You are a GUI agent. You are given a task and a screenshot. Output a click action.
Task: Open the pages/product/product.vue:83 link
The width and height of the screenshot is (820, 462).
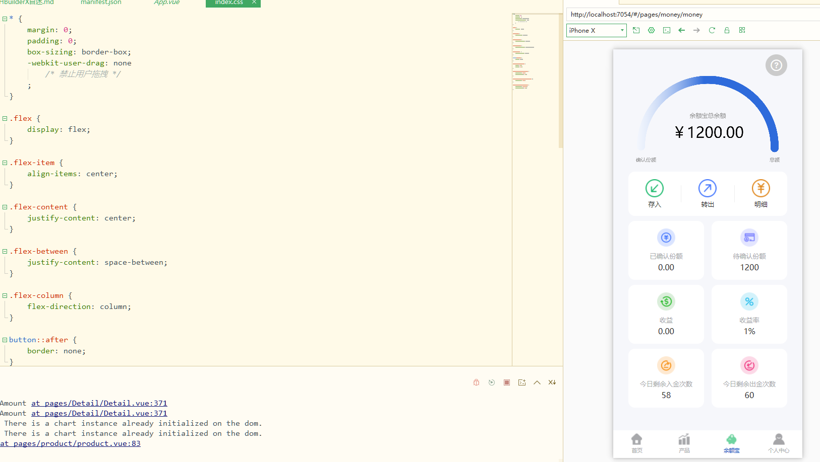[71, 443]
